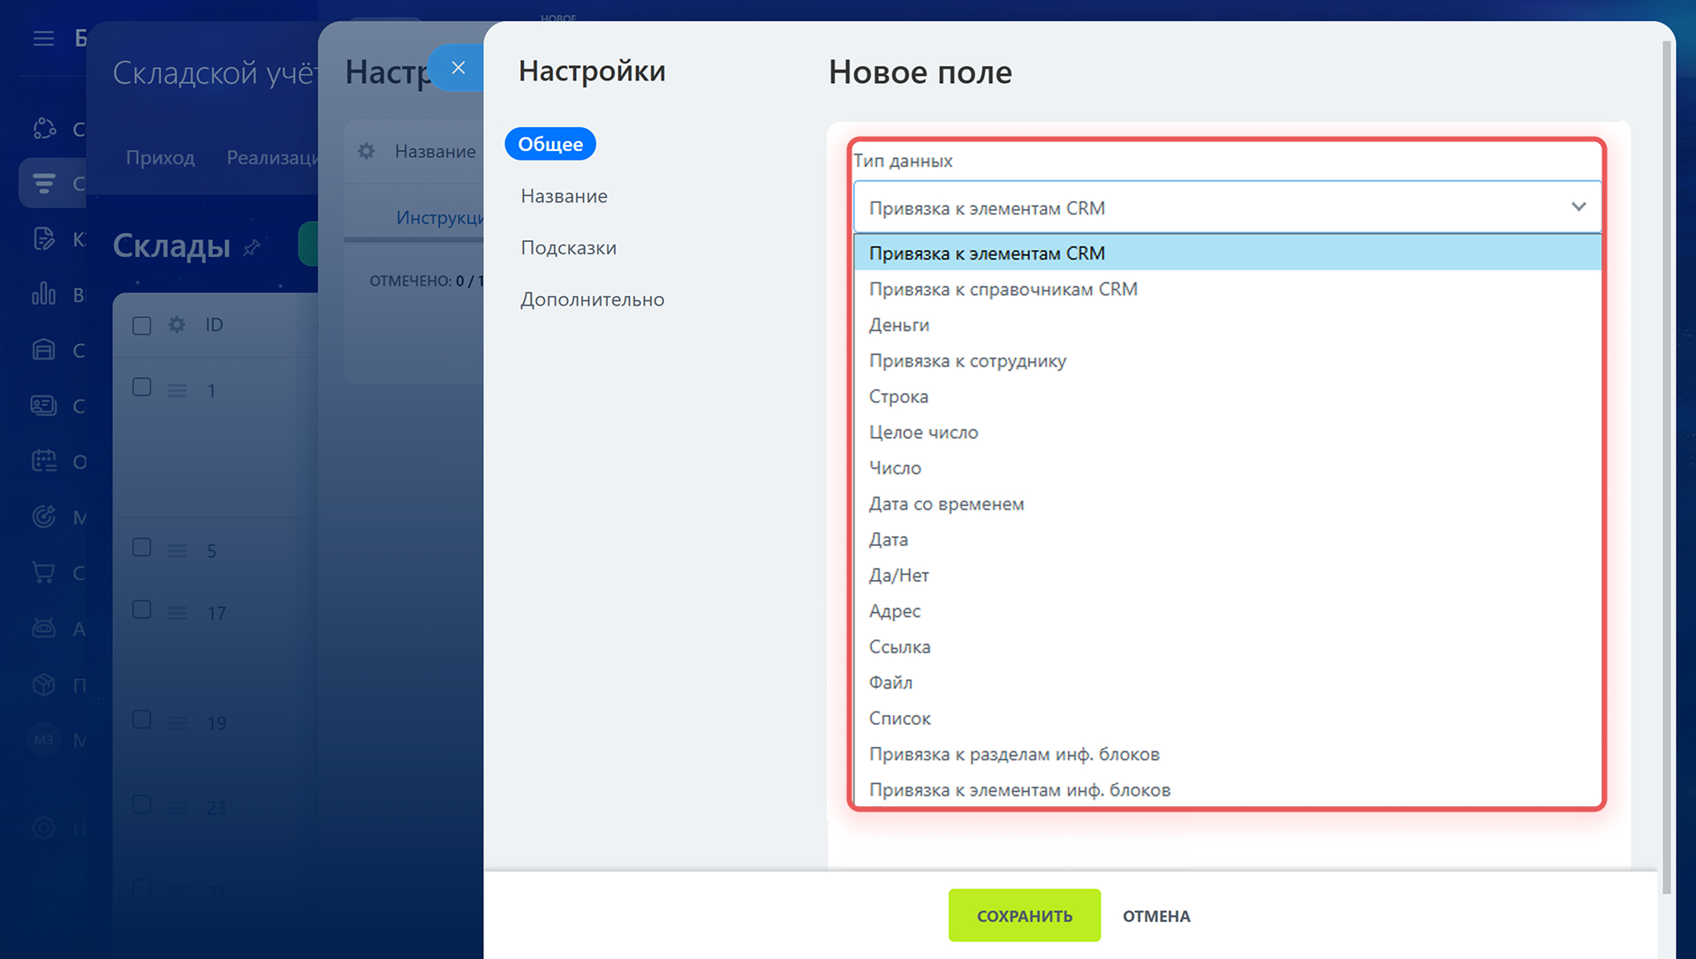Click the pin icon next to Склады
The image size is (1696, 959).
pos(252,247)
